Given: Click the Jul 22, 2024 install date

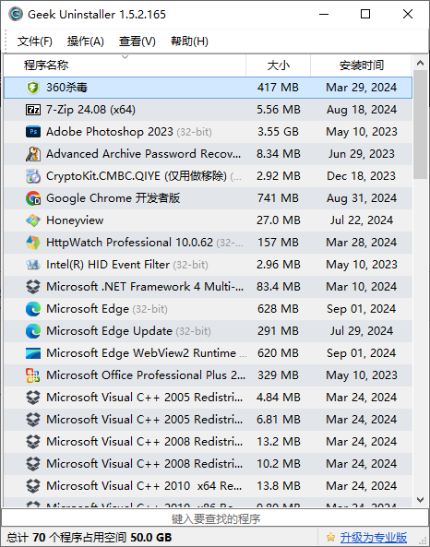Looking at the screenshot, I should pyautogui.click(x=362, y=220).
